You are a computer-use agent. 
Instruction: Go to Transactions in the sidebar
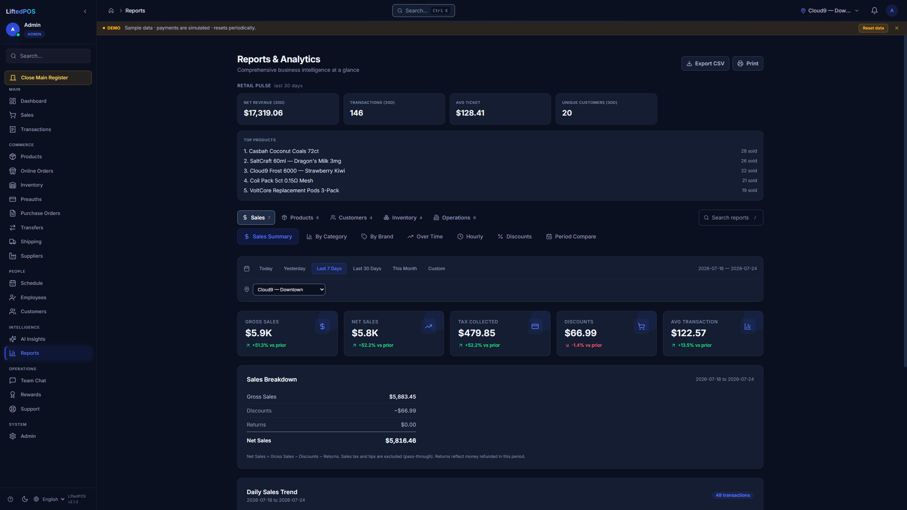[48, 129]
